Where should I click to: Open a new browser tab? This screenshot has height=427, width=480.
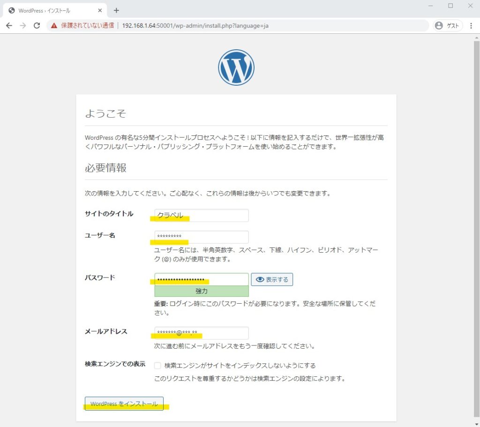[116, 10]
